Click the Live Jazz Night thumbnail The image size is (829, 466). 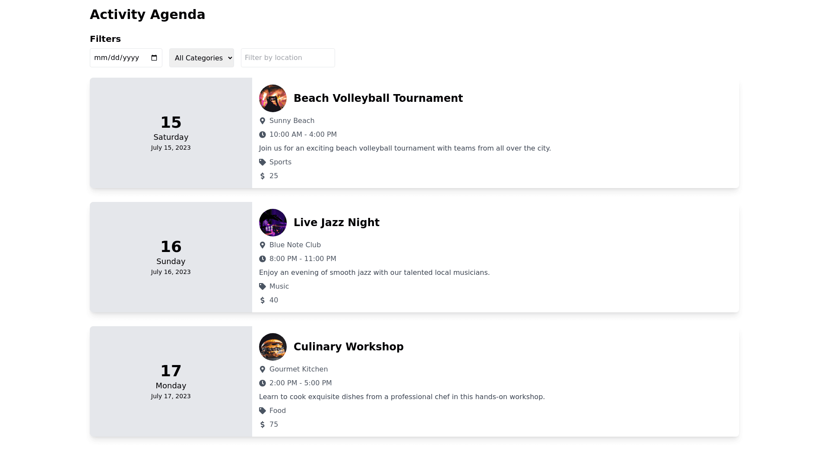click(x=273, y=223)
